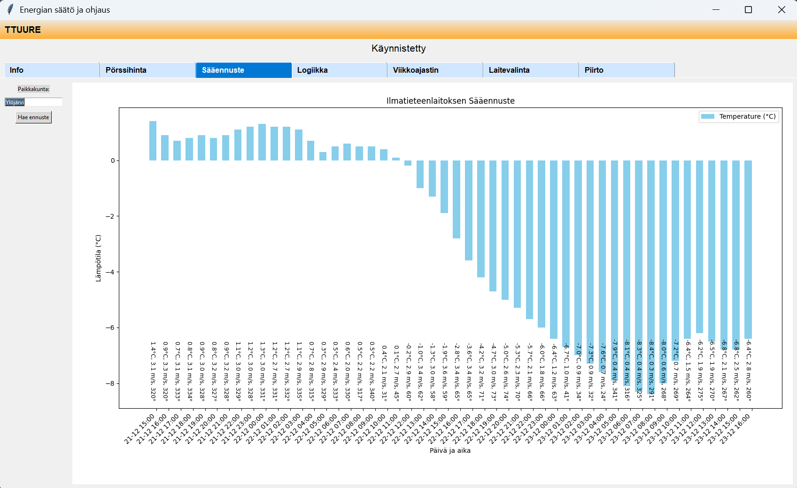The image size is (797, 488).
Task: Click the Paikkakunta label
Action: [33, 89]
